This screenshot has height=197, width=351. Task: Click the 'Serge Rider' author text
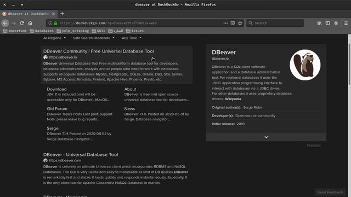pyautogui.click(x=252, y=107)
